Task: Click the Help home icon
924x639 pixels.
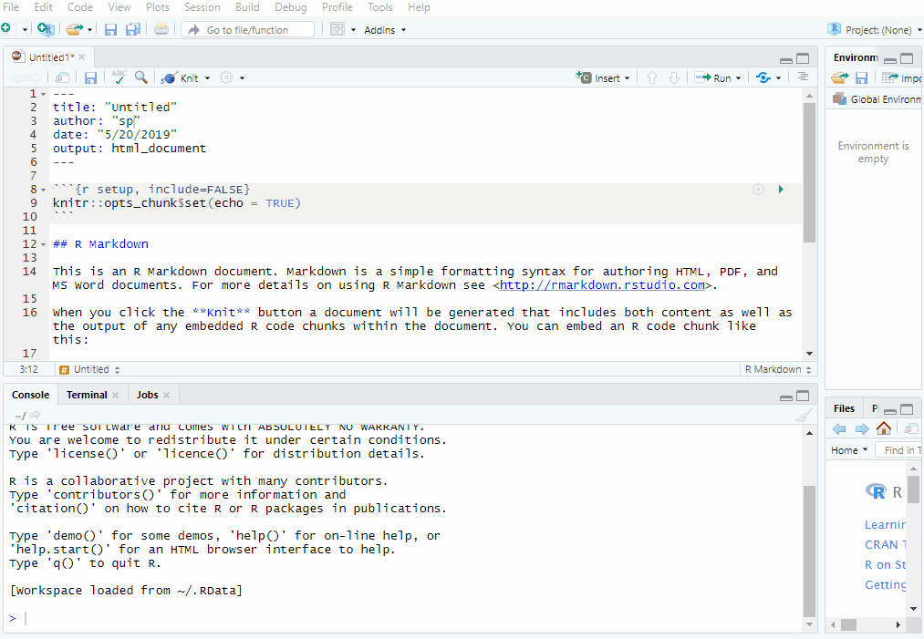Action: click(883, 428)
